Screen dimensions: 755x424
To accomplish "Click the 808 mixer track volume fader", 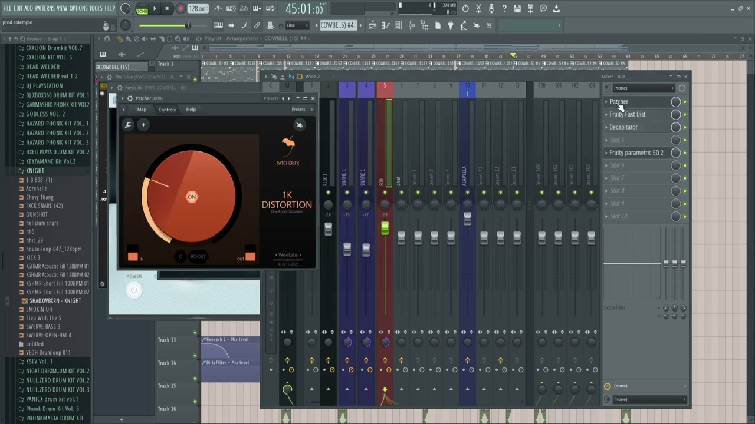I will click(x=385, y=228).
